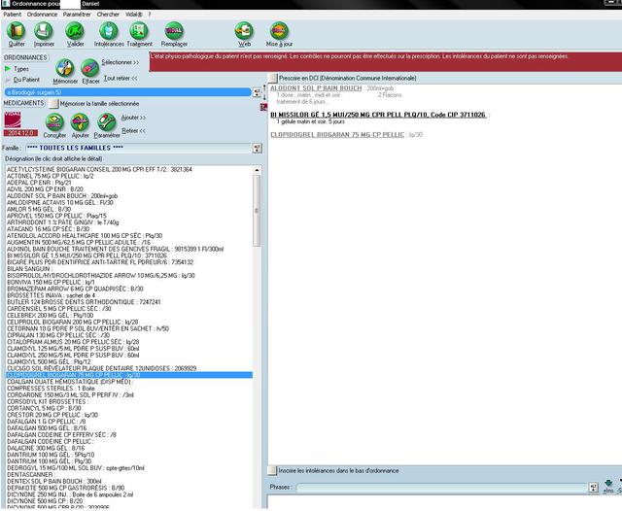Check Mémoriser la famille sélectionnée
Viewport: 622px width, 511px height.
(x=53, y=102)
